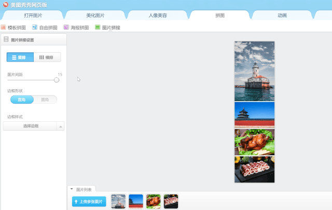Select the roast chicken thumbnail in list
332x210 pixels.
click(x=154, y=202)
